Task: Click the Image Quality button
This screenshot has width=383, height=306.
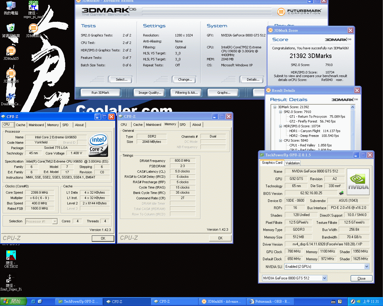Action: pos(150,93)
